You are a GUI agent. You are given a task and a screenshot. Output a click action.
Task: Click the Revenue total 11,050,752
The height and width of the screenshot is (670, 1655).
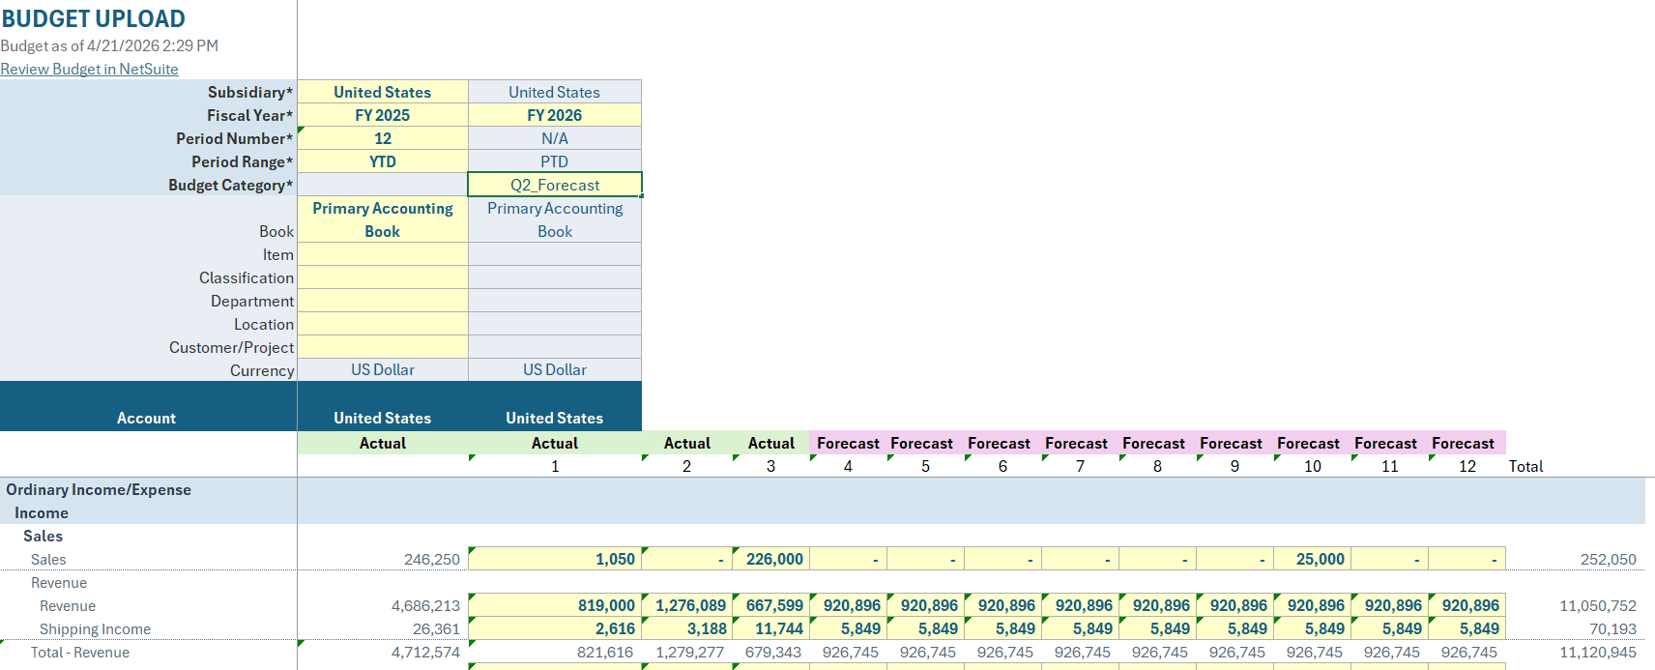tap(1598, 605)
